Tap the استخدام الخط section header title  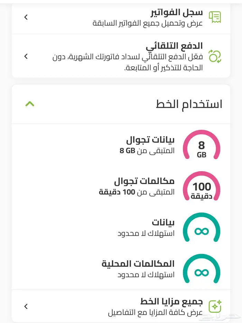tap(189, 104)
